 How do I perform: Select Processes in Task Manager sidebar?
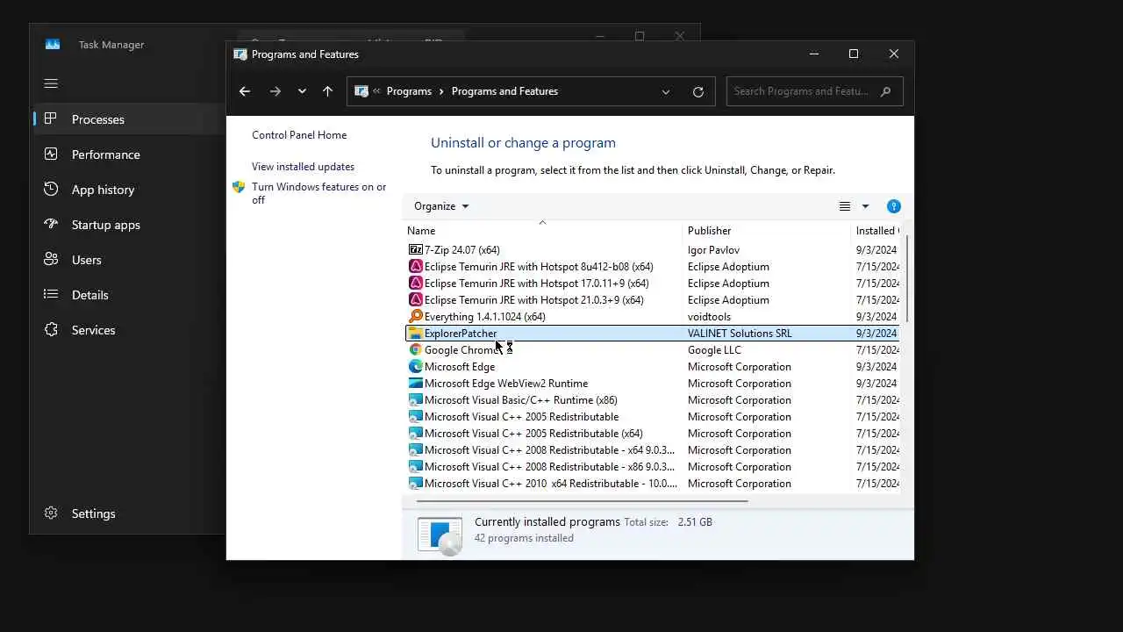(x=127, y=119)
